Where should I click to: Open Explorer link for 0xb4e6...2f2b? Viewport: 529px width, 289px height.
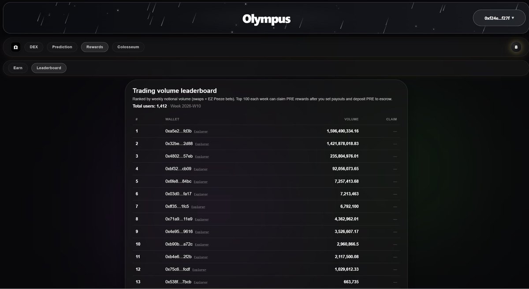[x=201, y=257]
